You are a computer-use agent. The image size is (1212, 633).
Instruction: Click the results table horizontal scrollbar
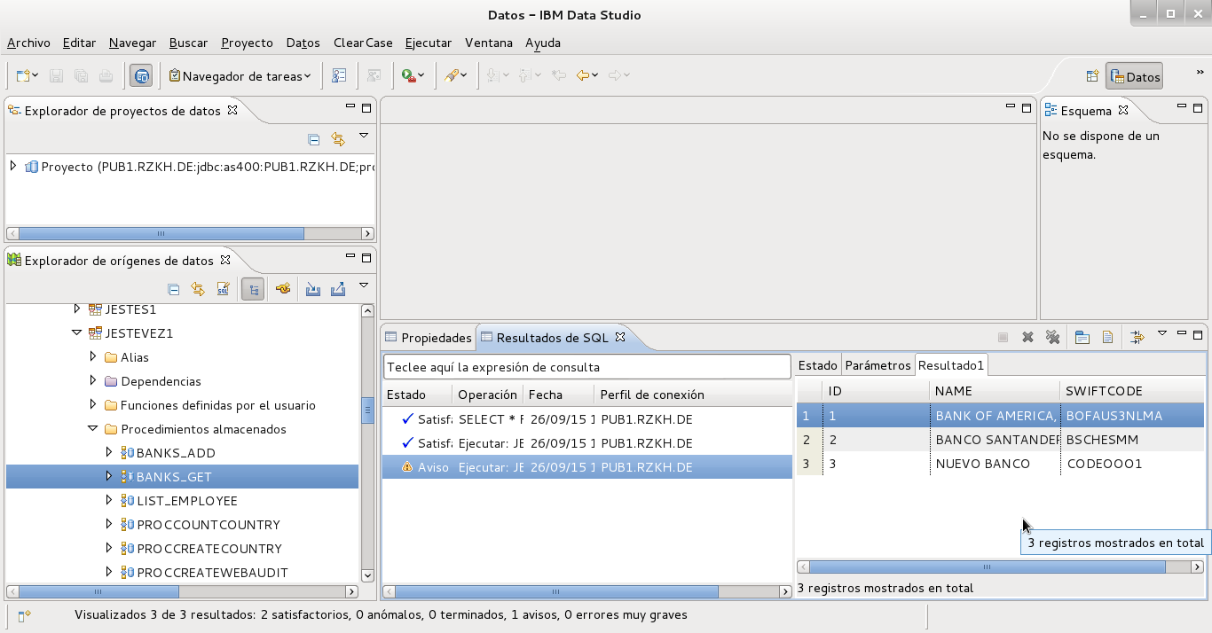point(988,567)
